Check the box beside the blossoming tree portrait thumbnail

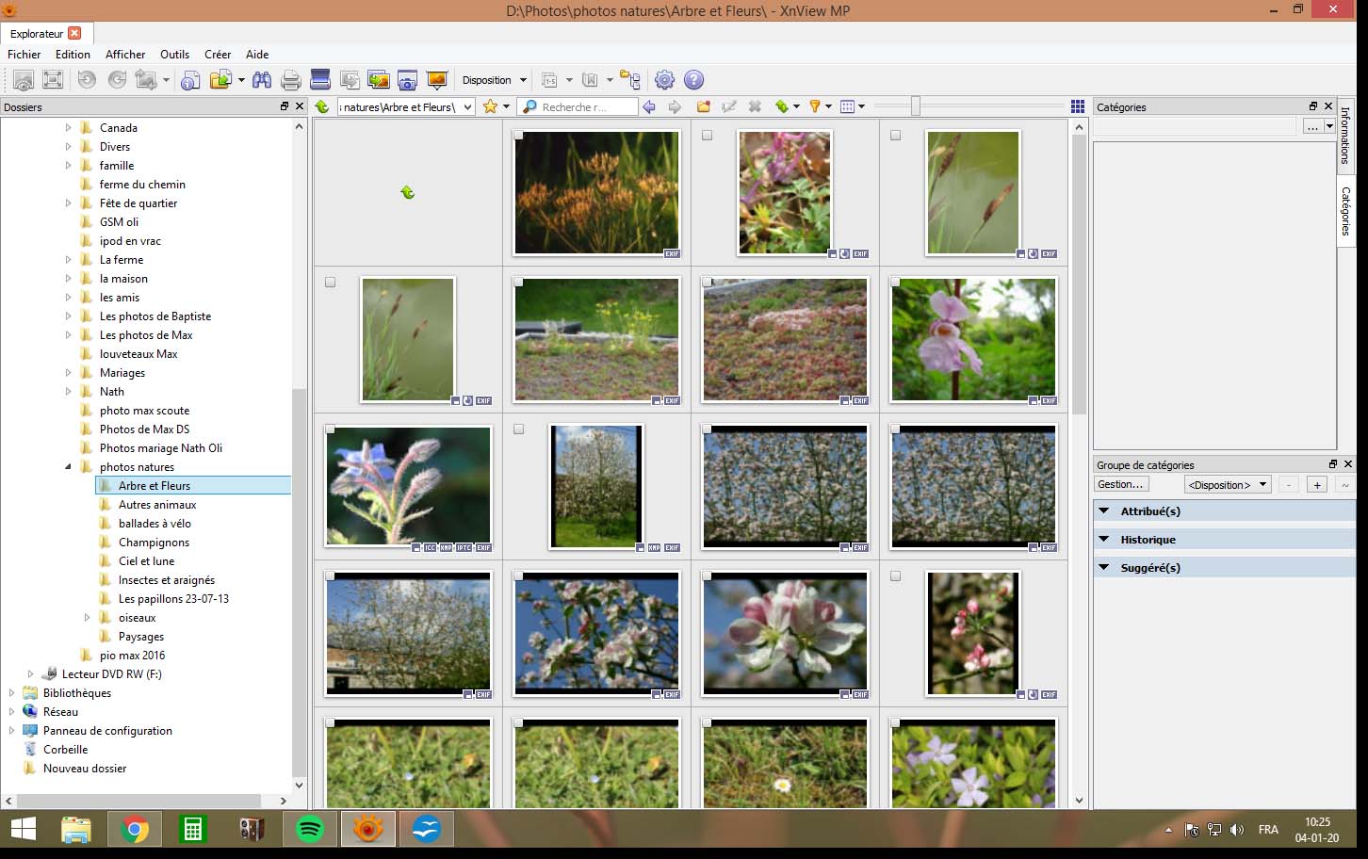519,429
